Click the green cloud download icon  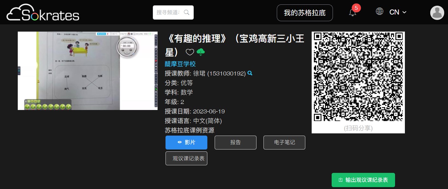[x=201, y=52]
